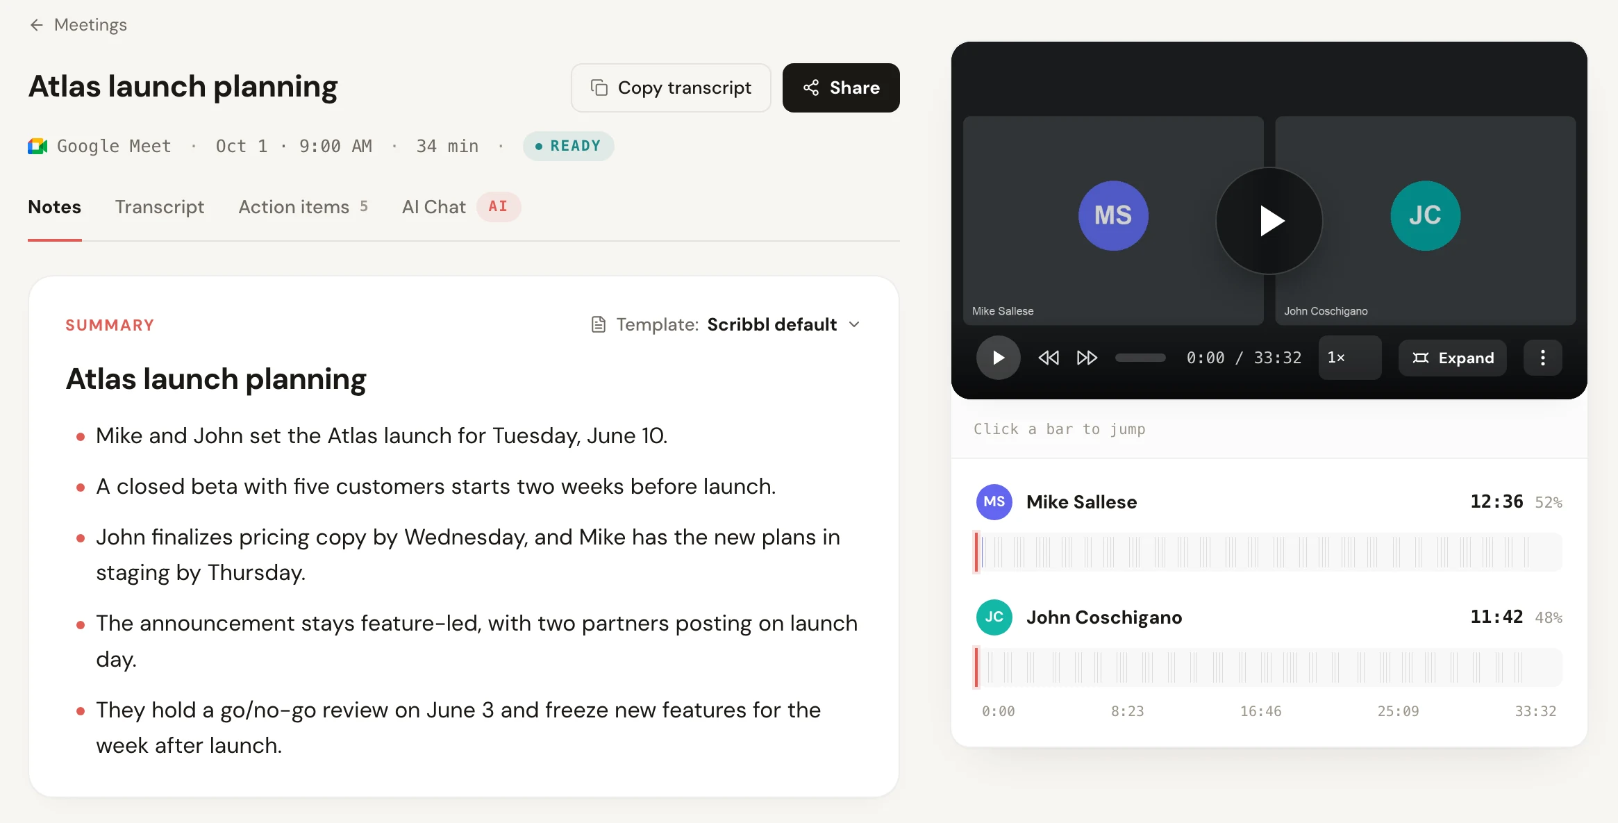Click the 11:42 talk time value
This screenshot has height=823, width=1618.
[x=1496, y=617]
